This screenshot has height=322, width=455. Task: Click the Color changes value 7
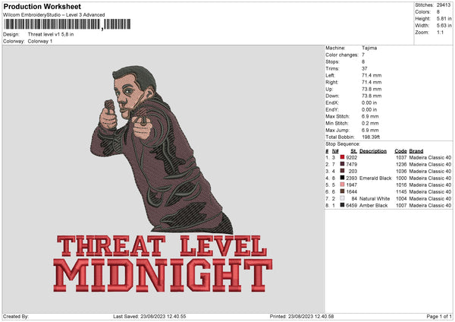pos(363,55)
